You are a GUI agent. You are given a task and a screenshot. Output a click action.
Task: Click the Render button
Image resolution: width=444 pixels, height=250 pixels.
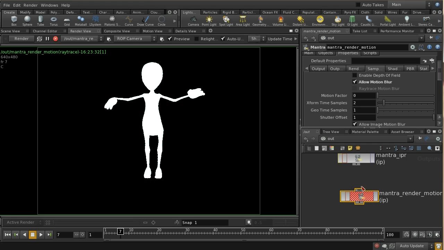(x=22, y=39)
